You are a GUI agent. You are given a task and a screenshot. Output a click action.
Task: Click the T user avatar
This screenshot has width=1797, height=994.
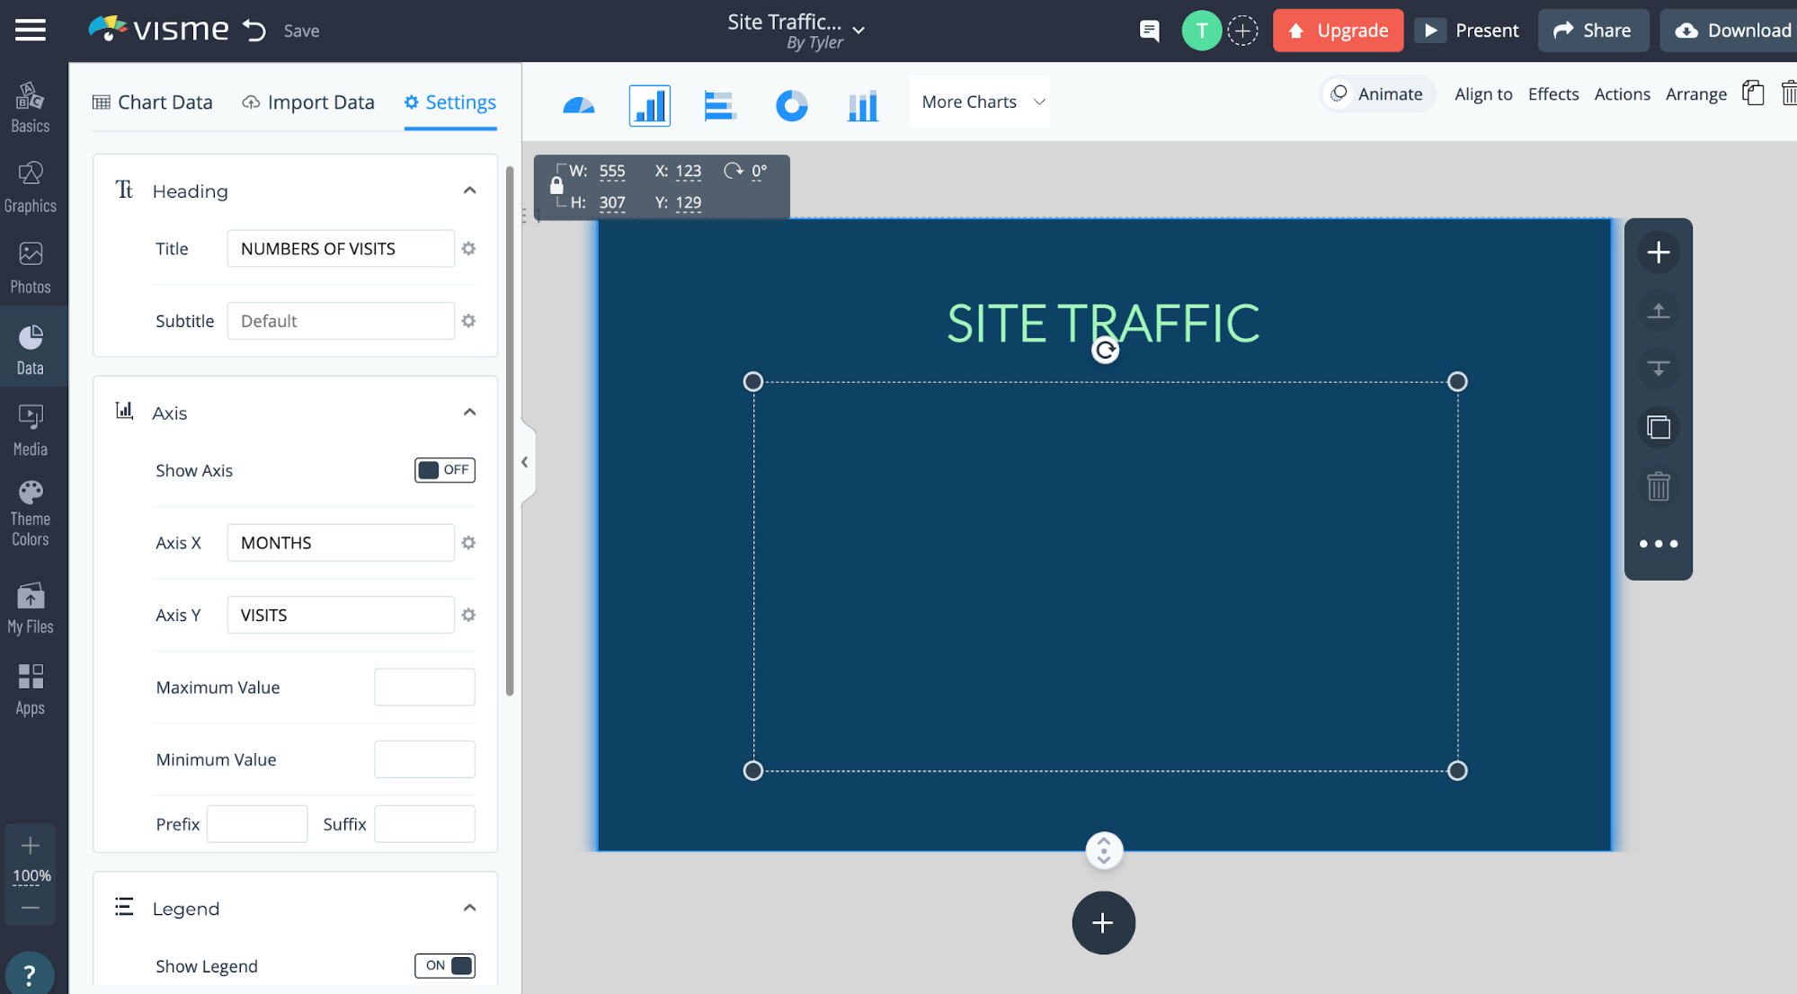[x=1201, y=31]
